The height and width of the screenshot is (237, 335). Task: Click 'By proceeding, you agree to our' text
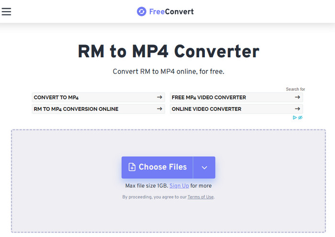coord(154,197)
